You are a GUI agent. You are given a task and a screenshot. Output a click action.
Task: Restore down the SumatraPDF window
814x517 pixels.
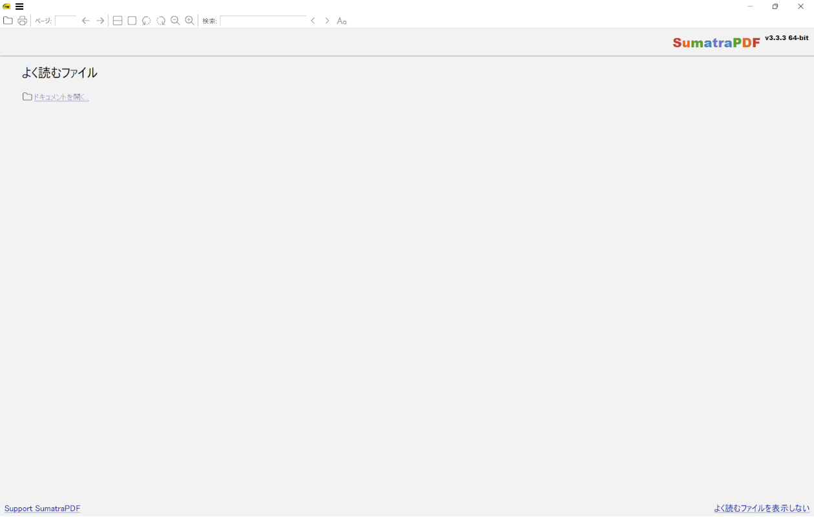pos(775,6)
